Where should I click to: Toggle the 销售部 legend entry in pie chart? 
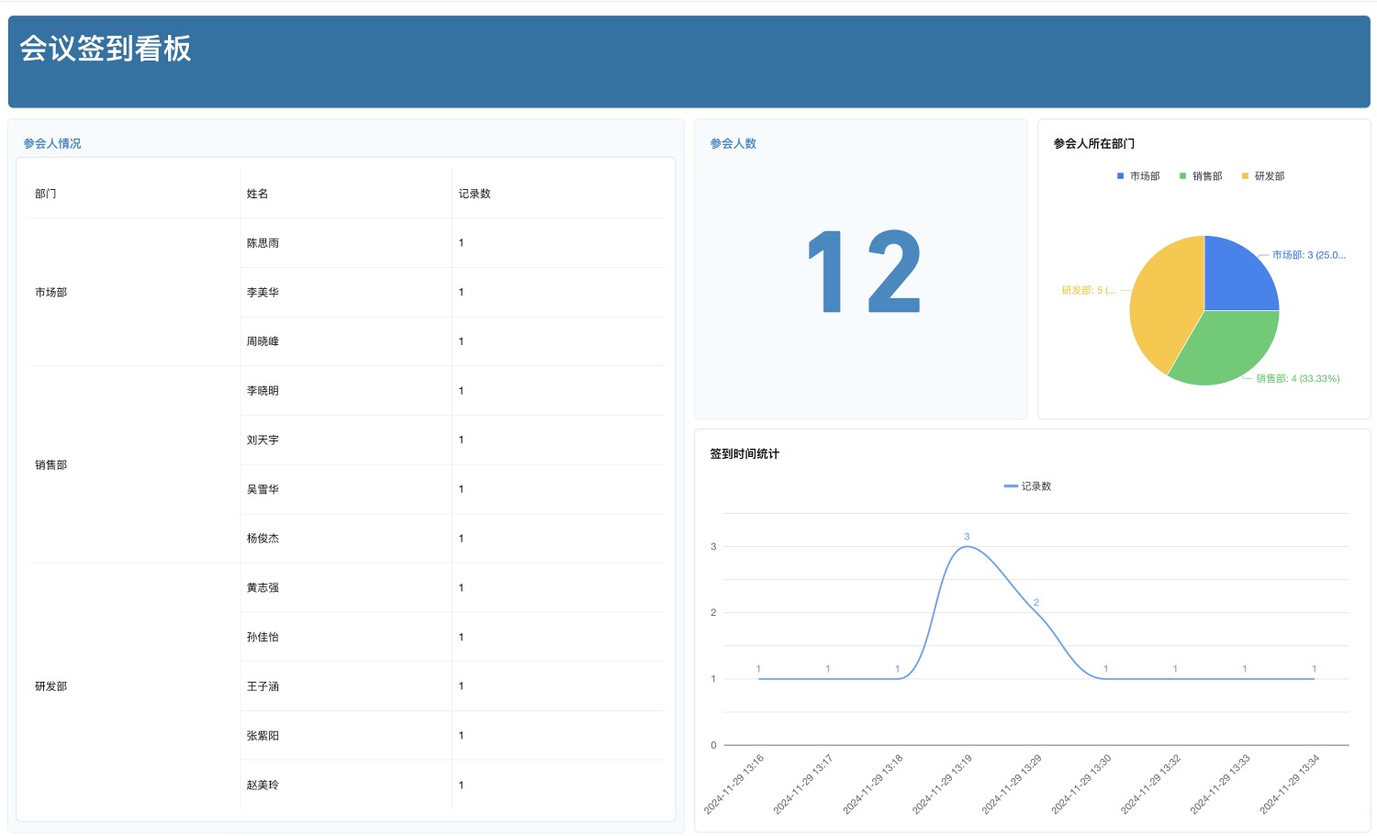click(1200, 176)
